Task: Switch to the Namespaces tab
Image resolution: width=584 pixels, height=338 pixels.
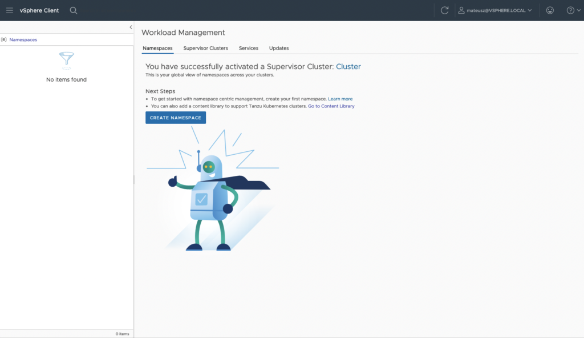Action: (157, 48)
